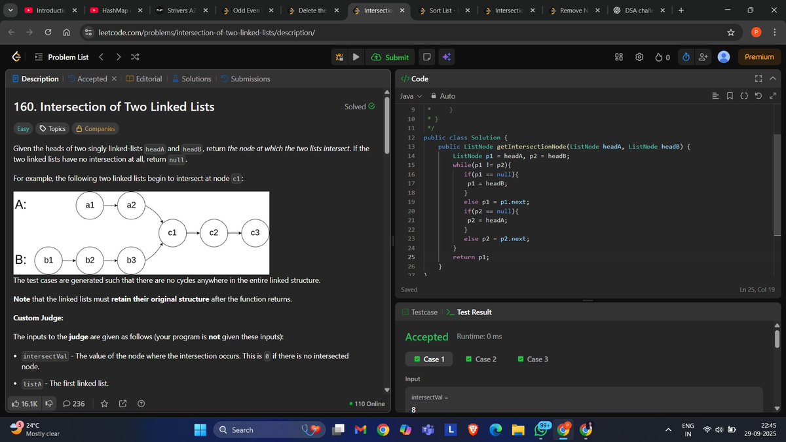The height and width of the screenshot is (442, 786).
Task: Upvote the problem with 16.1K
Action: click(x=24, y=403)
